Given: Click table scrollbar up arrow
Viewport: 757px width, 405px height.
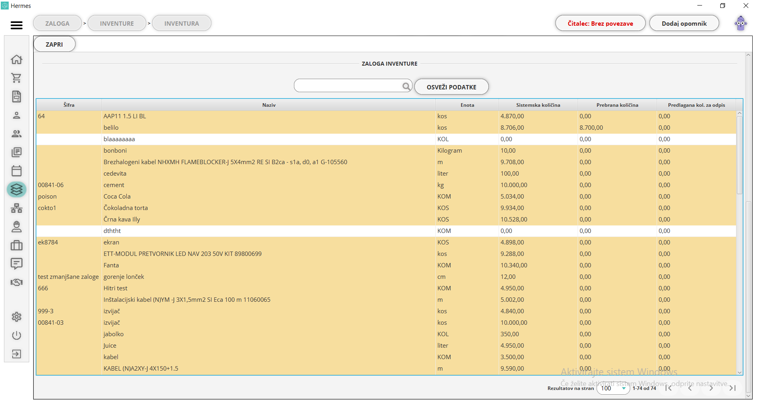Looking at the screenshot, I should [740, 114].
